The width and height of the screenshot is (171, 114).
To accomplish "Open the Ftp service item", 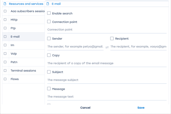I will tap(13, 28).
